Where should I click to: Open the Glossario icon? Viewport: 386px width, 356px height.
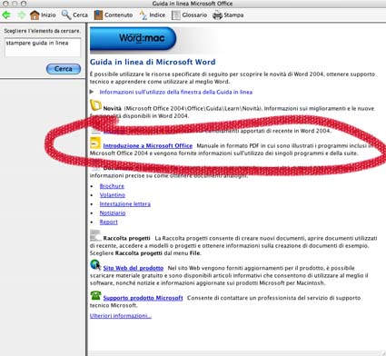[176, 15]
